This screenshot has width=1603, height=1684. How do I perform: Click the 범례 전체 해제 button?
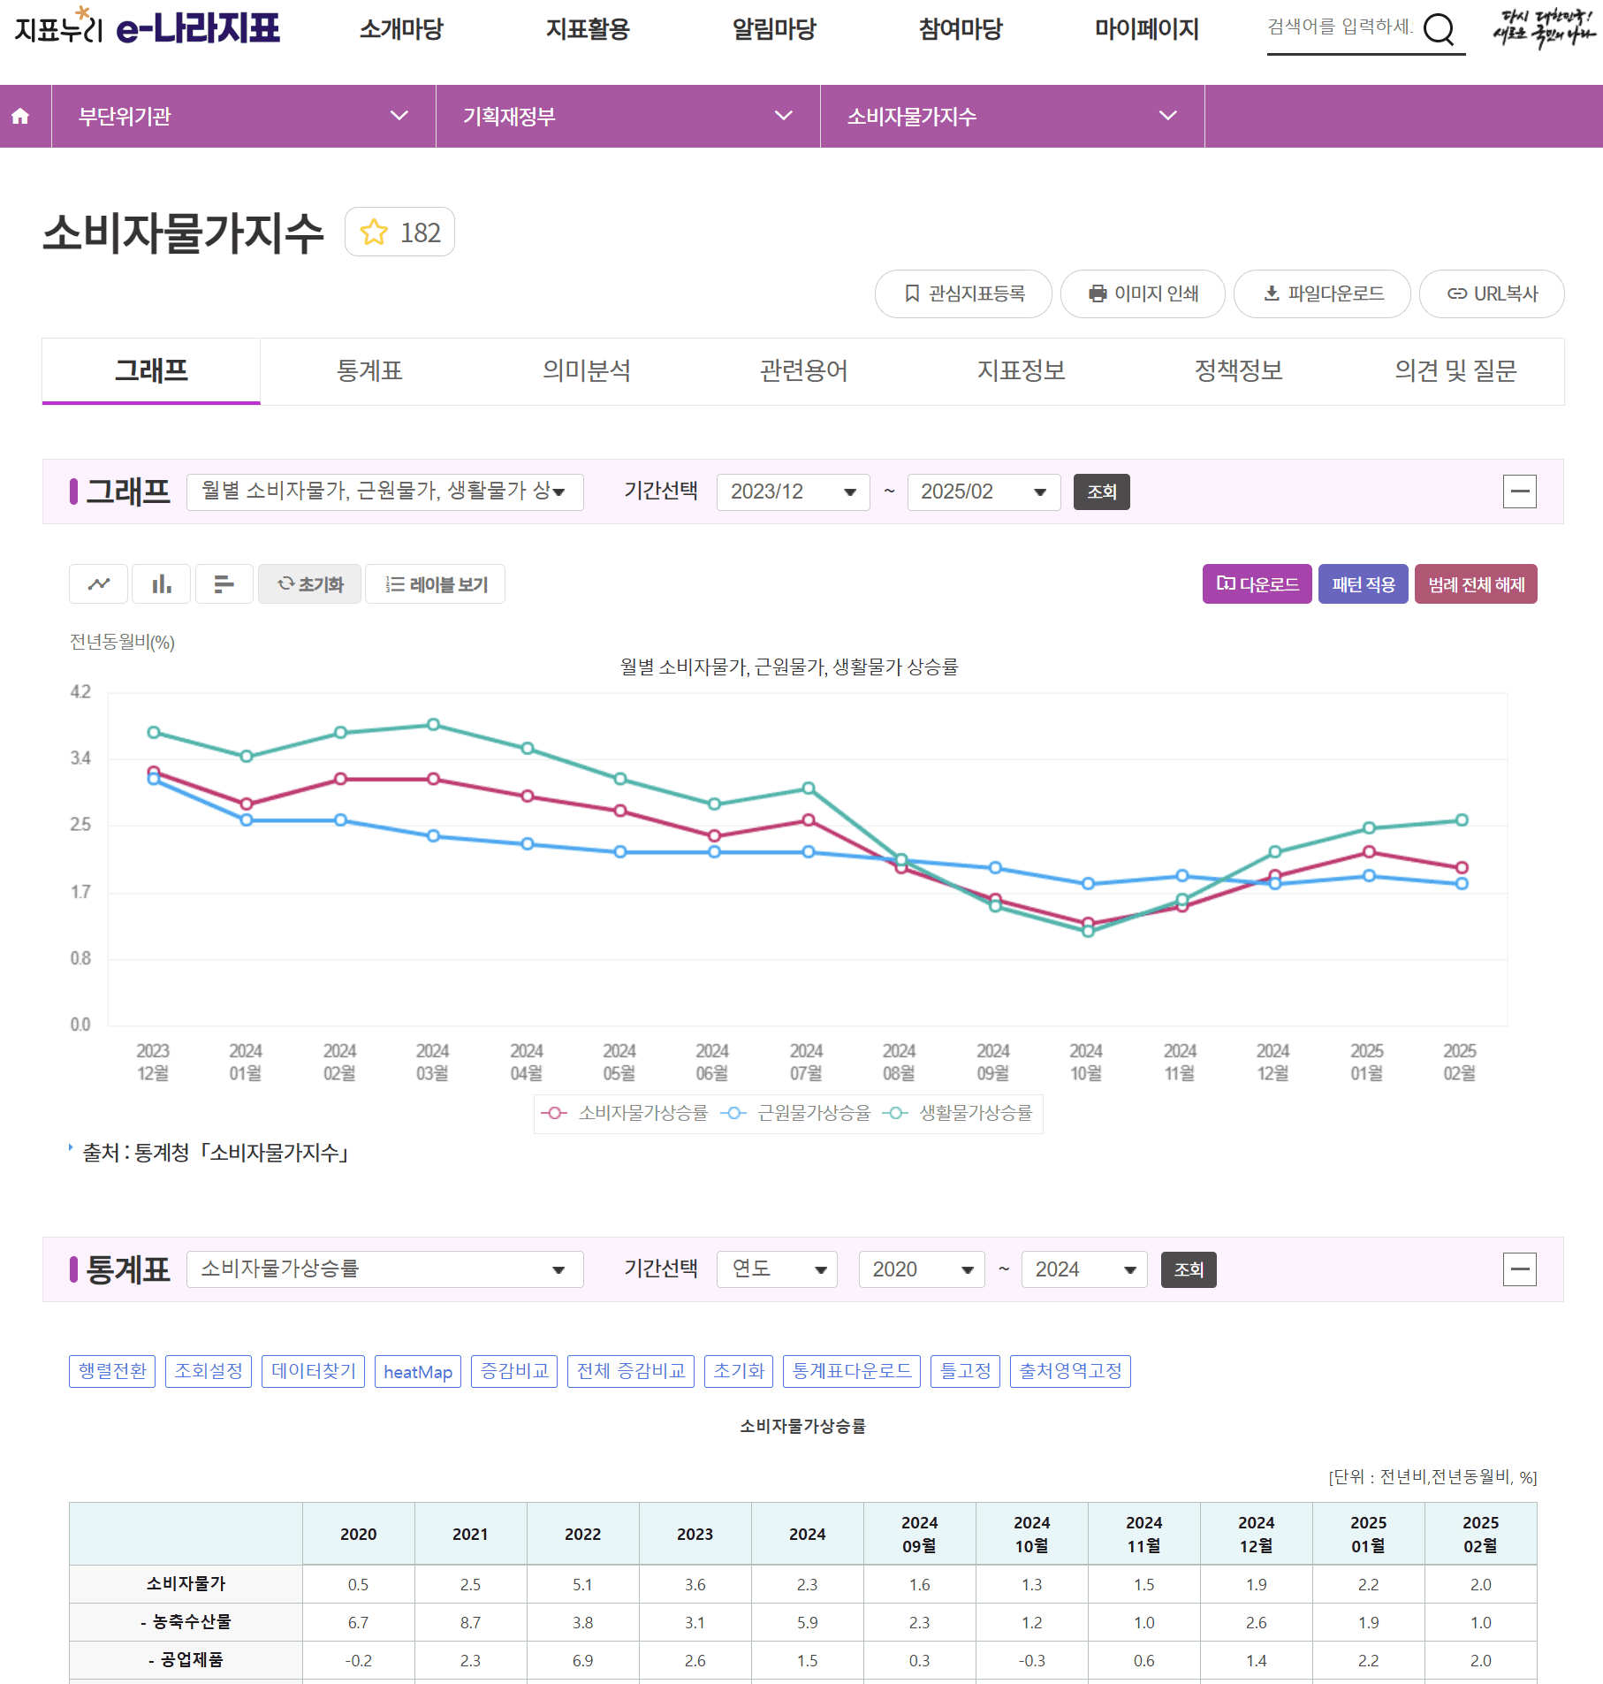point(1476,584)
